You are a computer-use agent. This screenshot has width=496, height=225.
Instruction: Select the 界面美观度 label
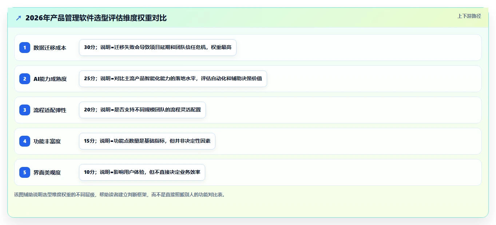pos(47,172)
